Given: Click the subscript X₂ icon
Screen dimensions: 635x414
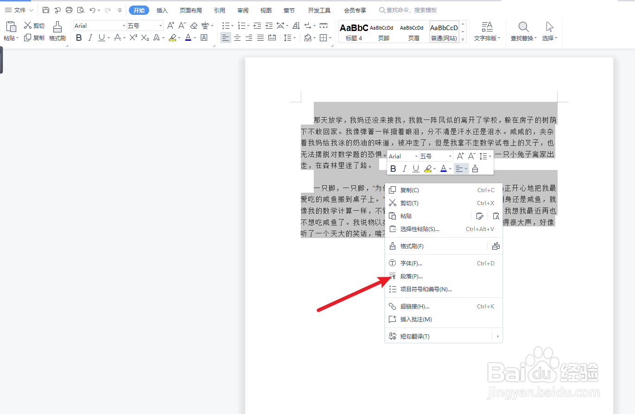Looking at the screenshot, I should (x=145, y=38).
